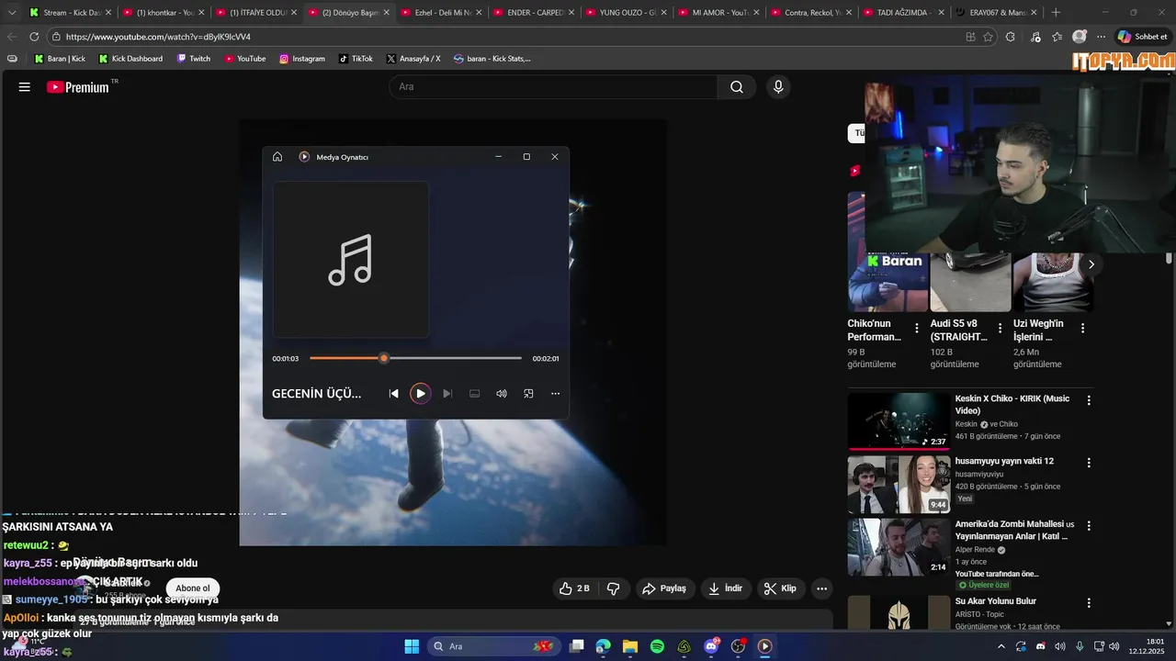
Task: Click the Paylaş share button
Action: pos(664,588)
